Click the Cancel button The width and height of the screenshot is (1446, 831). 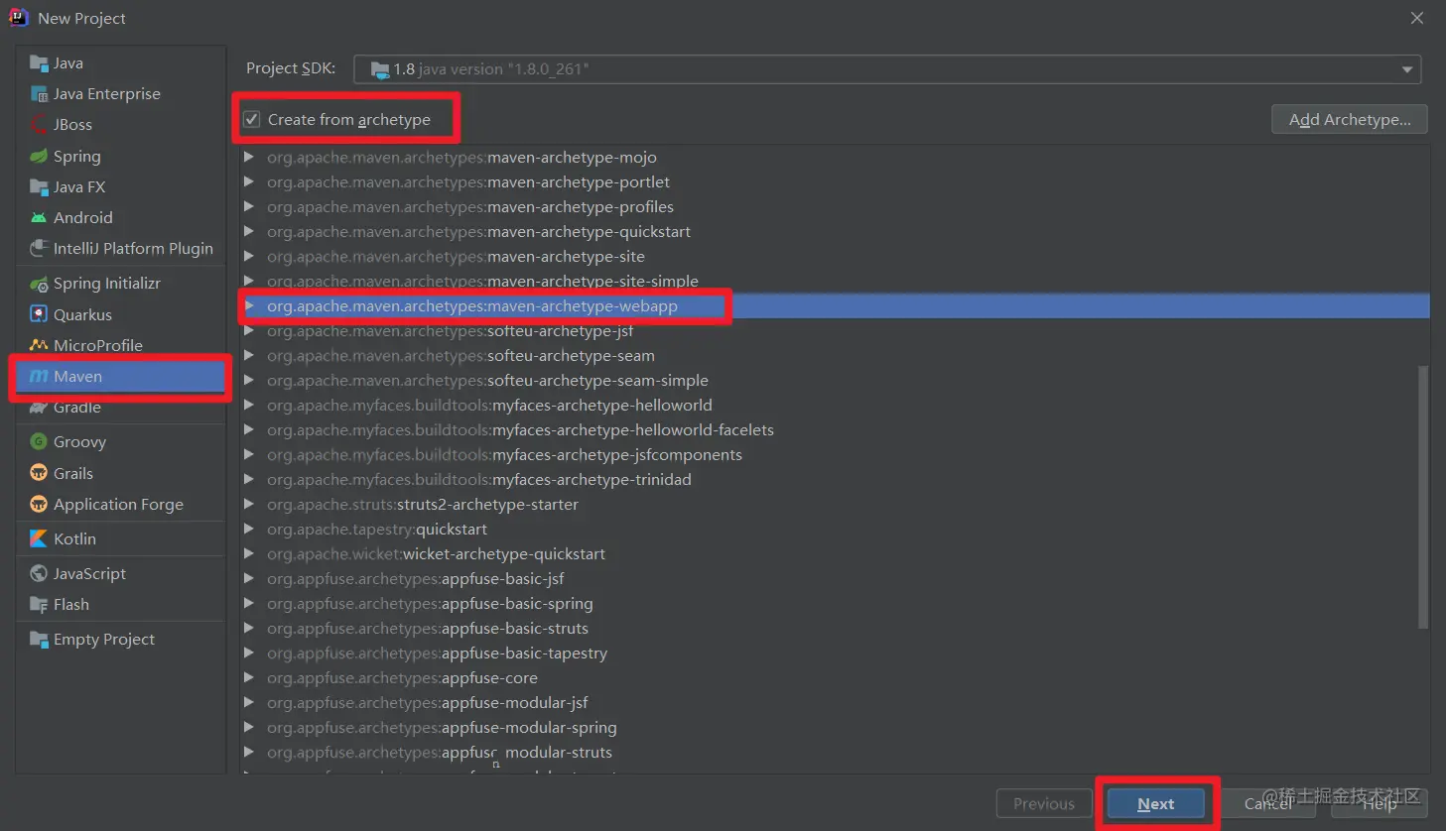1268,803
